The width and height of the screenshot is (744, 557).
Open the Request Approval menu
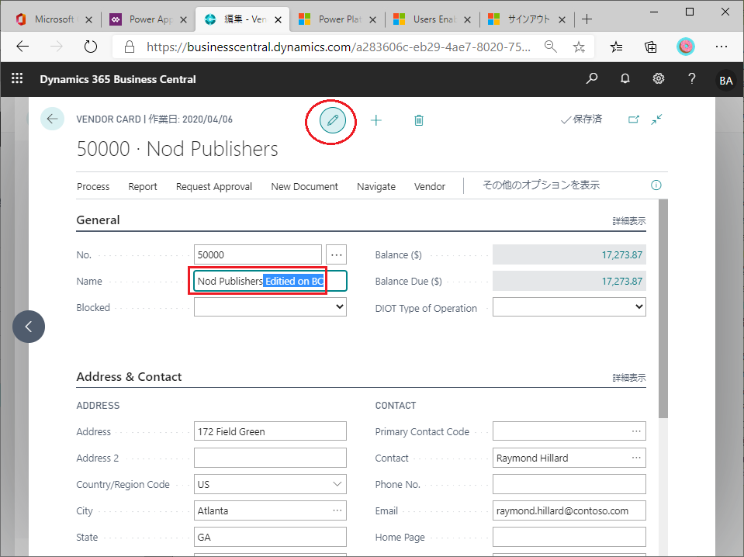(214, 186)
